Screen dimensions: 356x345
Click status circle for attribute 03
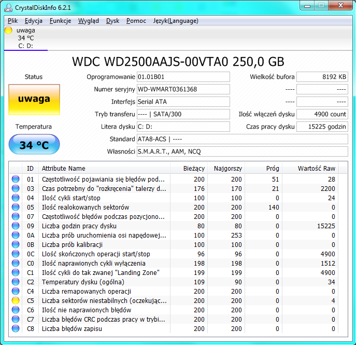pos(16,188)
